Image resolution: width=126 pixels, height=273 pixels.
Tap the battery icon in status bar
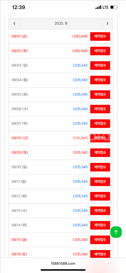pyautogui.click(x=114, y=7)
